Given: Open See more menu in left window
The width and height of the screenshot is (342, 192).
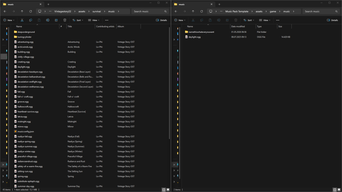Looking at the screenshot, I should tap(107, 20).
